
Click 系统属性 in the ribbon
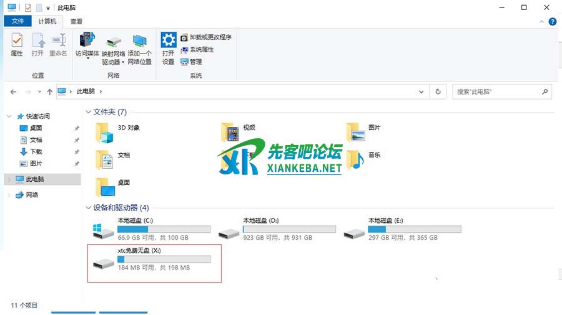[x=197, y=50]
